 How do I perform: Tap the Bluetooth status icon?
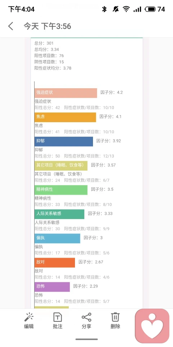(104, 9)
